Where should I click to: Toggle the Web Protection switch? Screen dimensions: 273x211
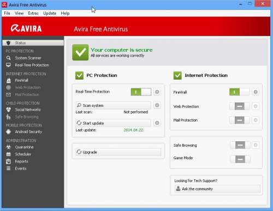240,106
